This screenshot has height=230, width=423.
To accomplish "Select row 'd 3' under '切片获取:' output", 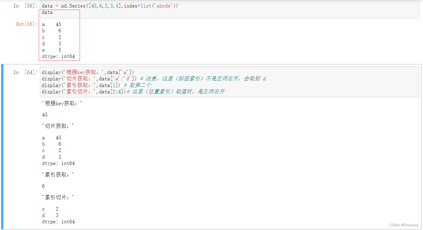I will point(51,157).
